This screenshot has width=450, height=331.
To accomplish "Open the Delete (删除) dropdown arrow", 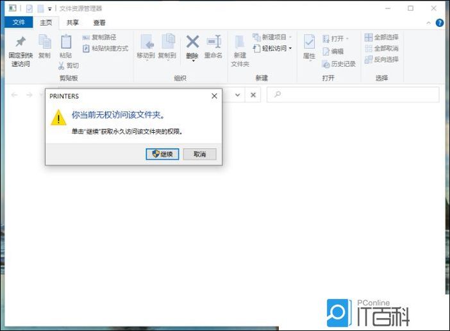I will pos(193,60).
